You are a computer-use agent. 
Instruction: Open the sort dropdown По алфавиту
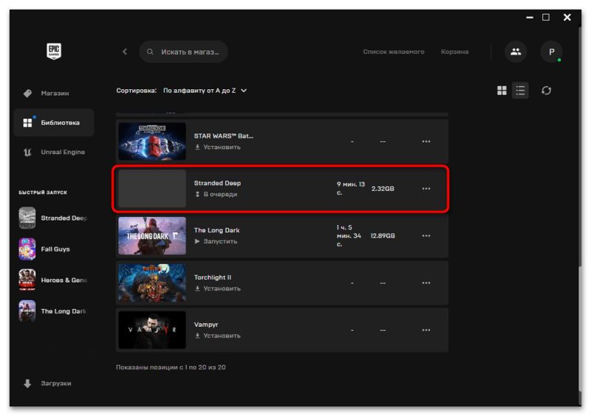(x=205, y=90)
